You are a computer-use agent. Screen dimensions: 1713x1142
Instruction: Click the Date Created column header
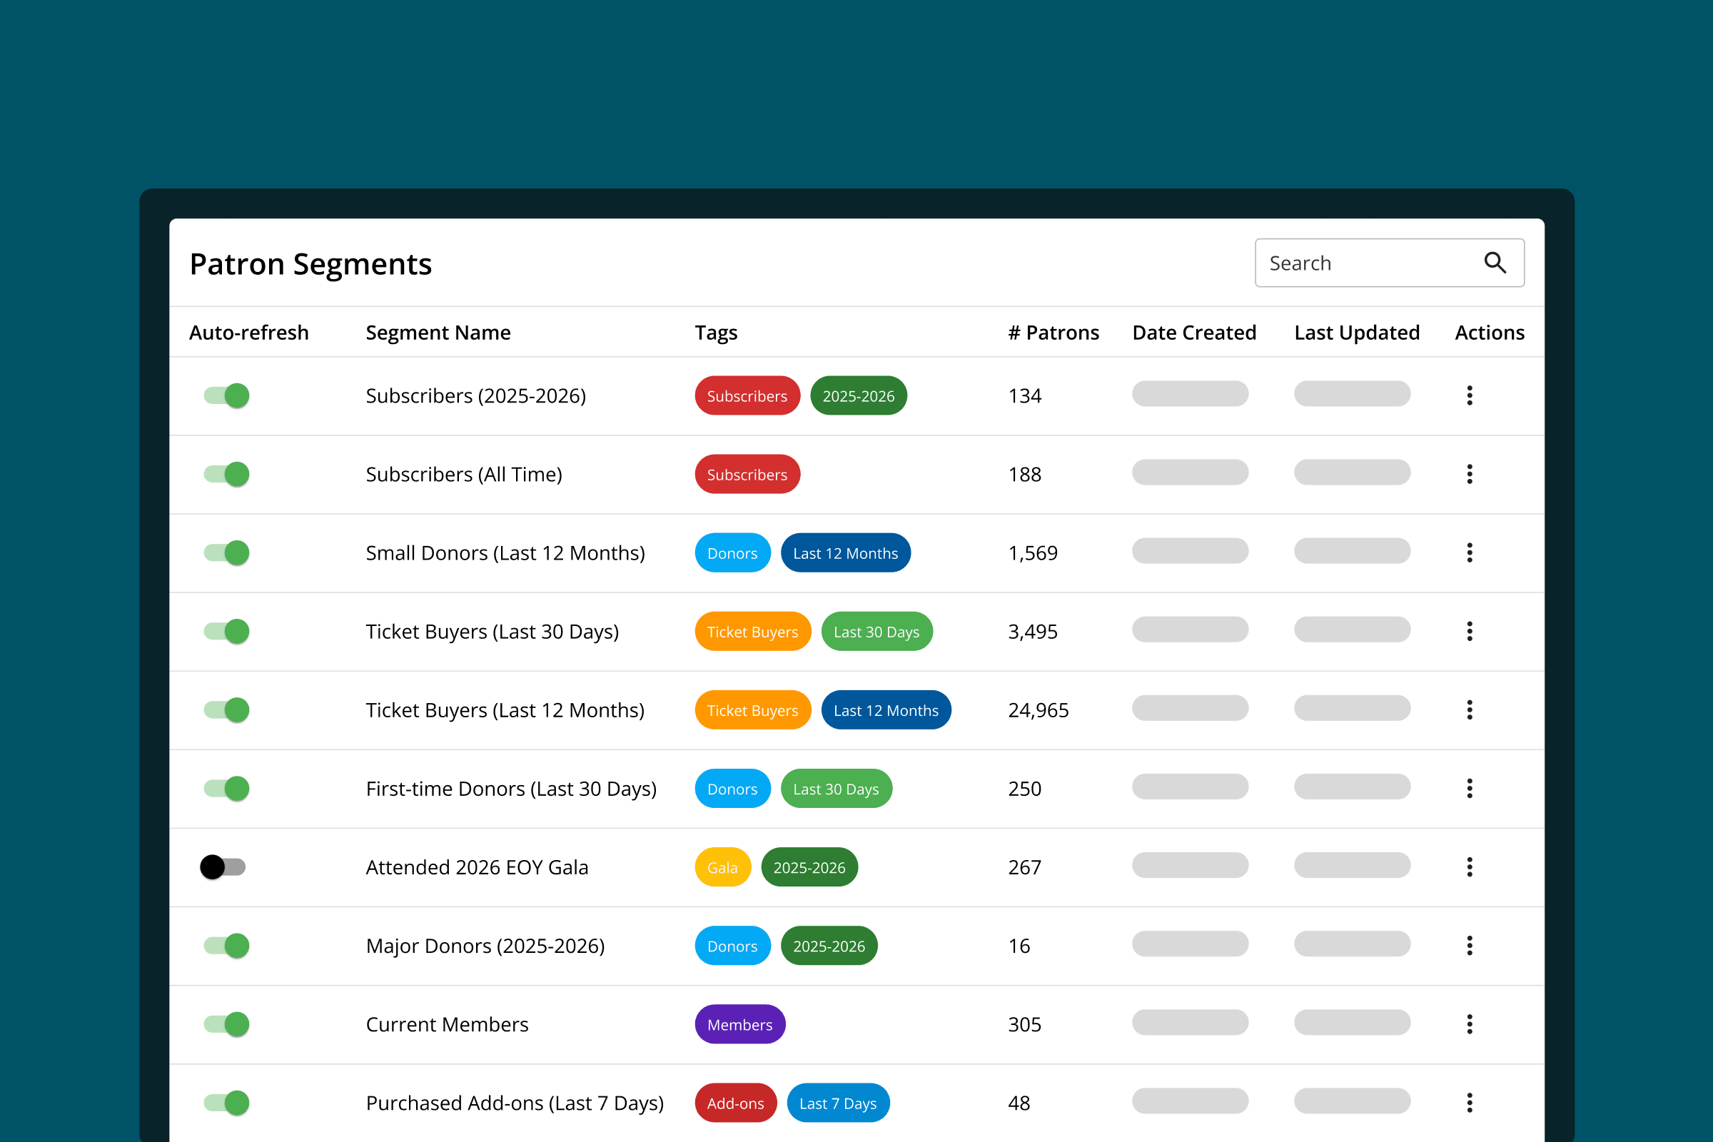pos(1194,333)
